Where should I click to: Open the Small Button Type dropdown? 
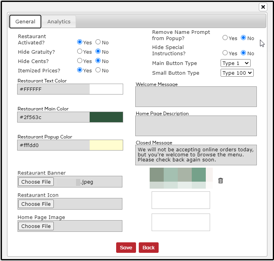coord(237,73)
